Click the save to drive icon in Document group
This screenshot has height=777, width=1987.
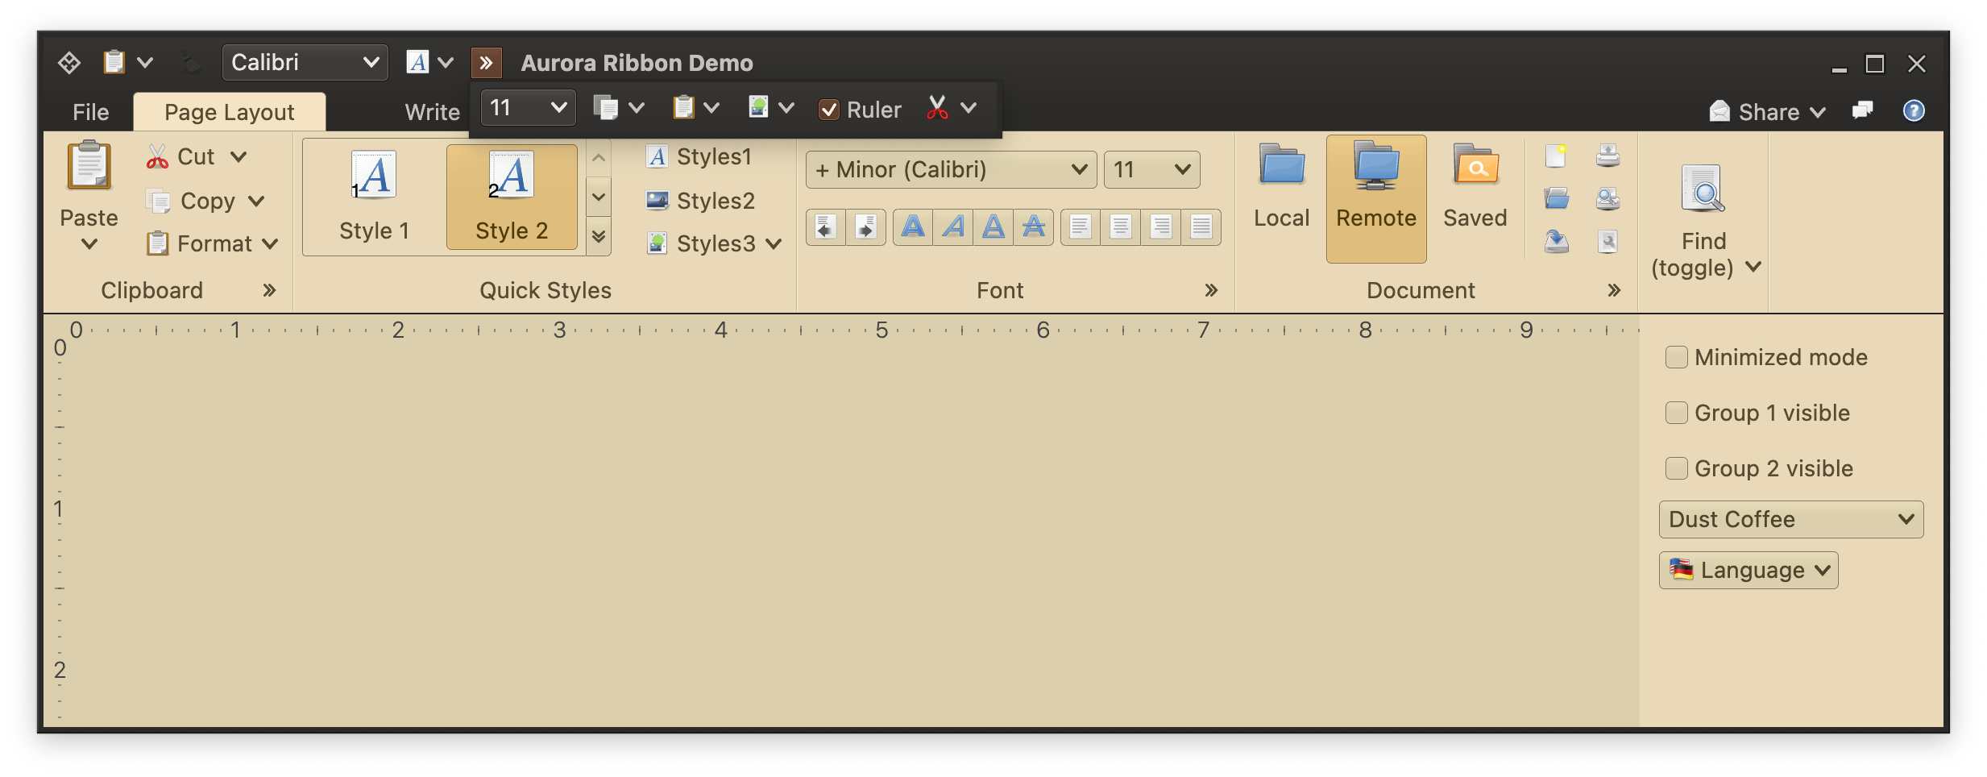[x=1556, y=241]
